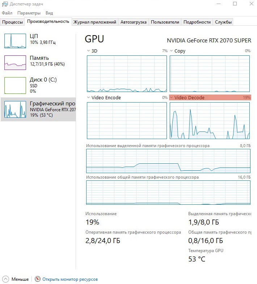Open the Copy graph engine dropdown
Viewport: 257px width, 284px height.
point(172,51)
